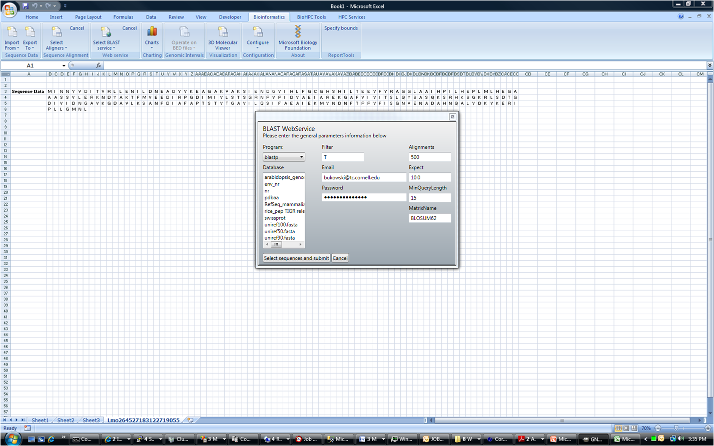Switch to Page Layout view icon
Screen dimensions: 714x446
pos(626,429)
